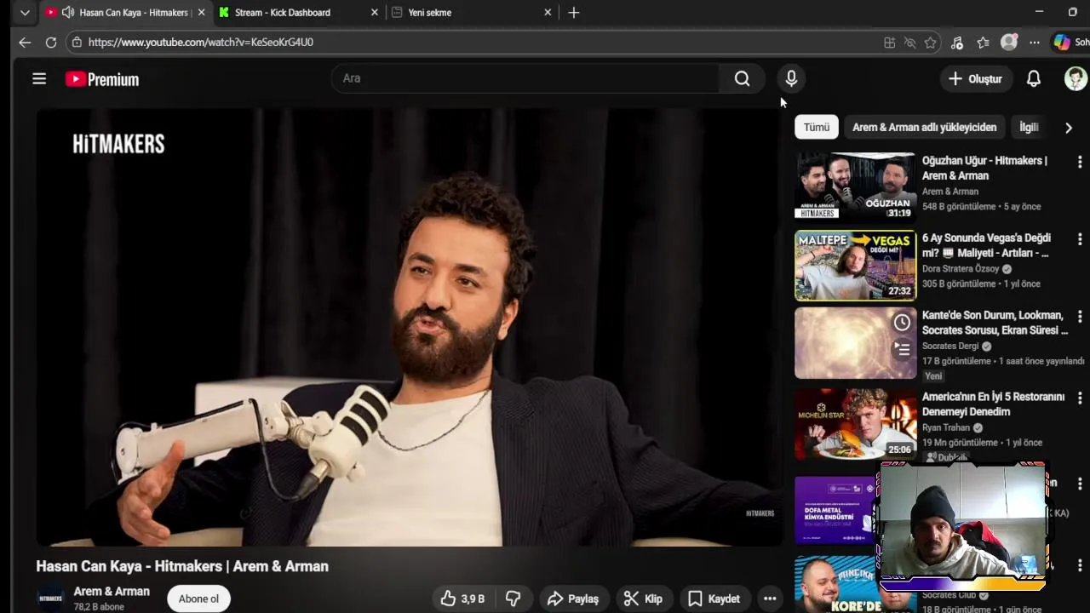The height and width of the screenshot is (613, 1090).
Task: Select the Tümü filter chip
Action: pyautogui.click(x=817, y=127)
